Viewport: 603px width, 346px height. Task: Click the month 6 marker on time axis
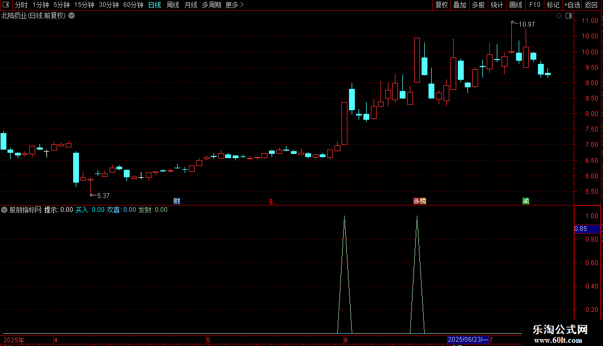(x=346, y=340)
